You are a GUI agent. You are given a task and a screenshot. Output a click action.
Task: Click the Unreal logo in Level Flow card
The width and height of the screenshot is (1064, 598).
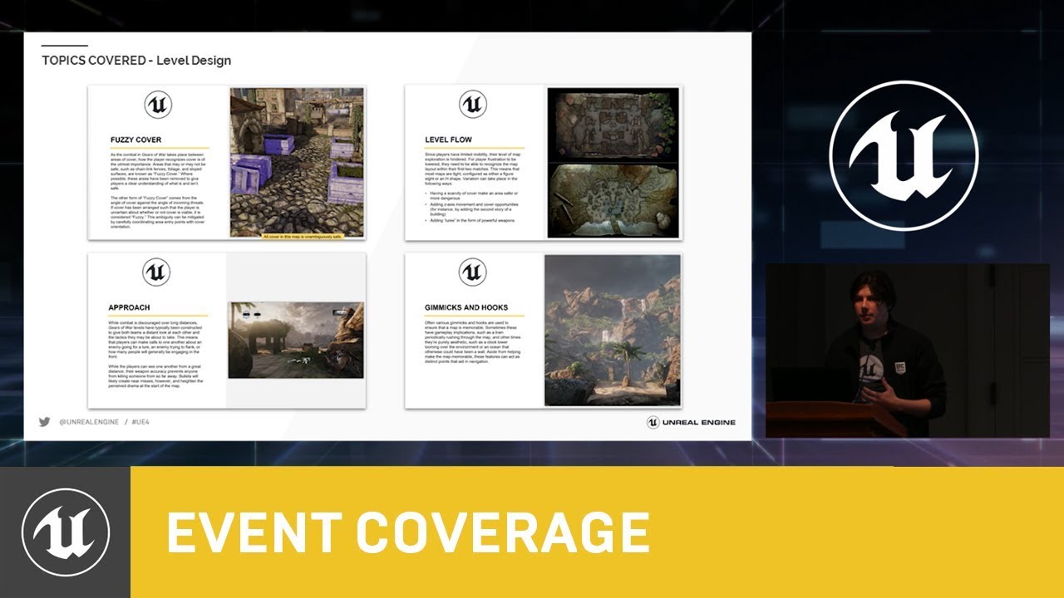473,105
